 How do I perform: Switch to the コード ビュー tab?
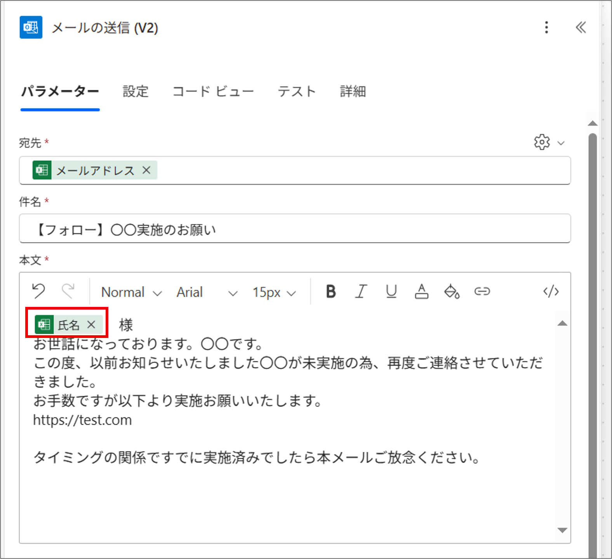213,92
